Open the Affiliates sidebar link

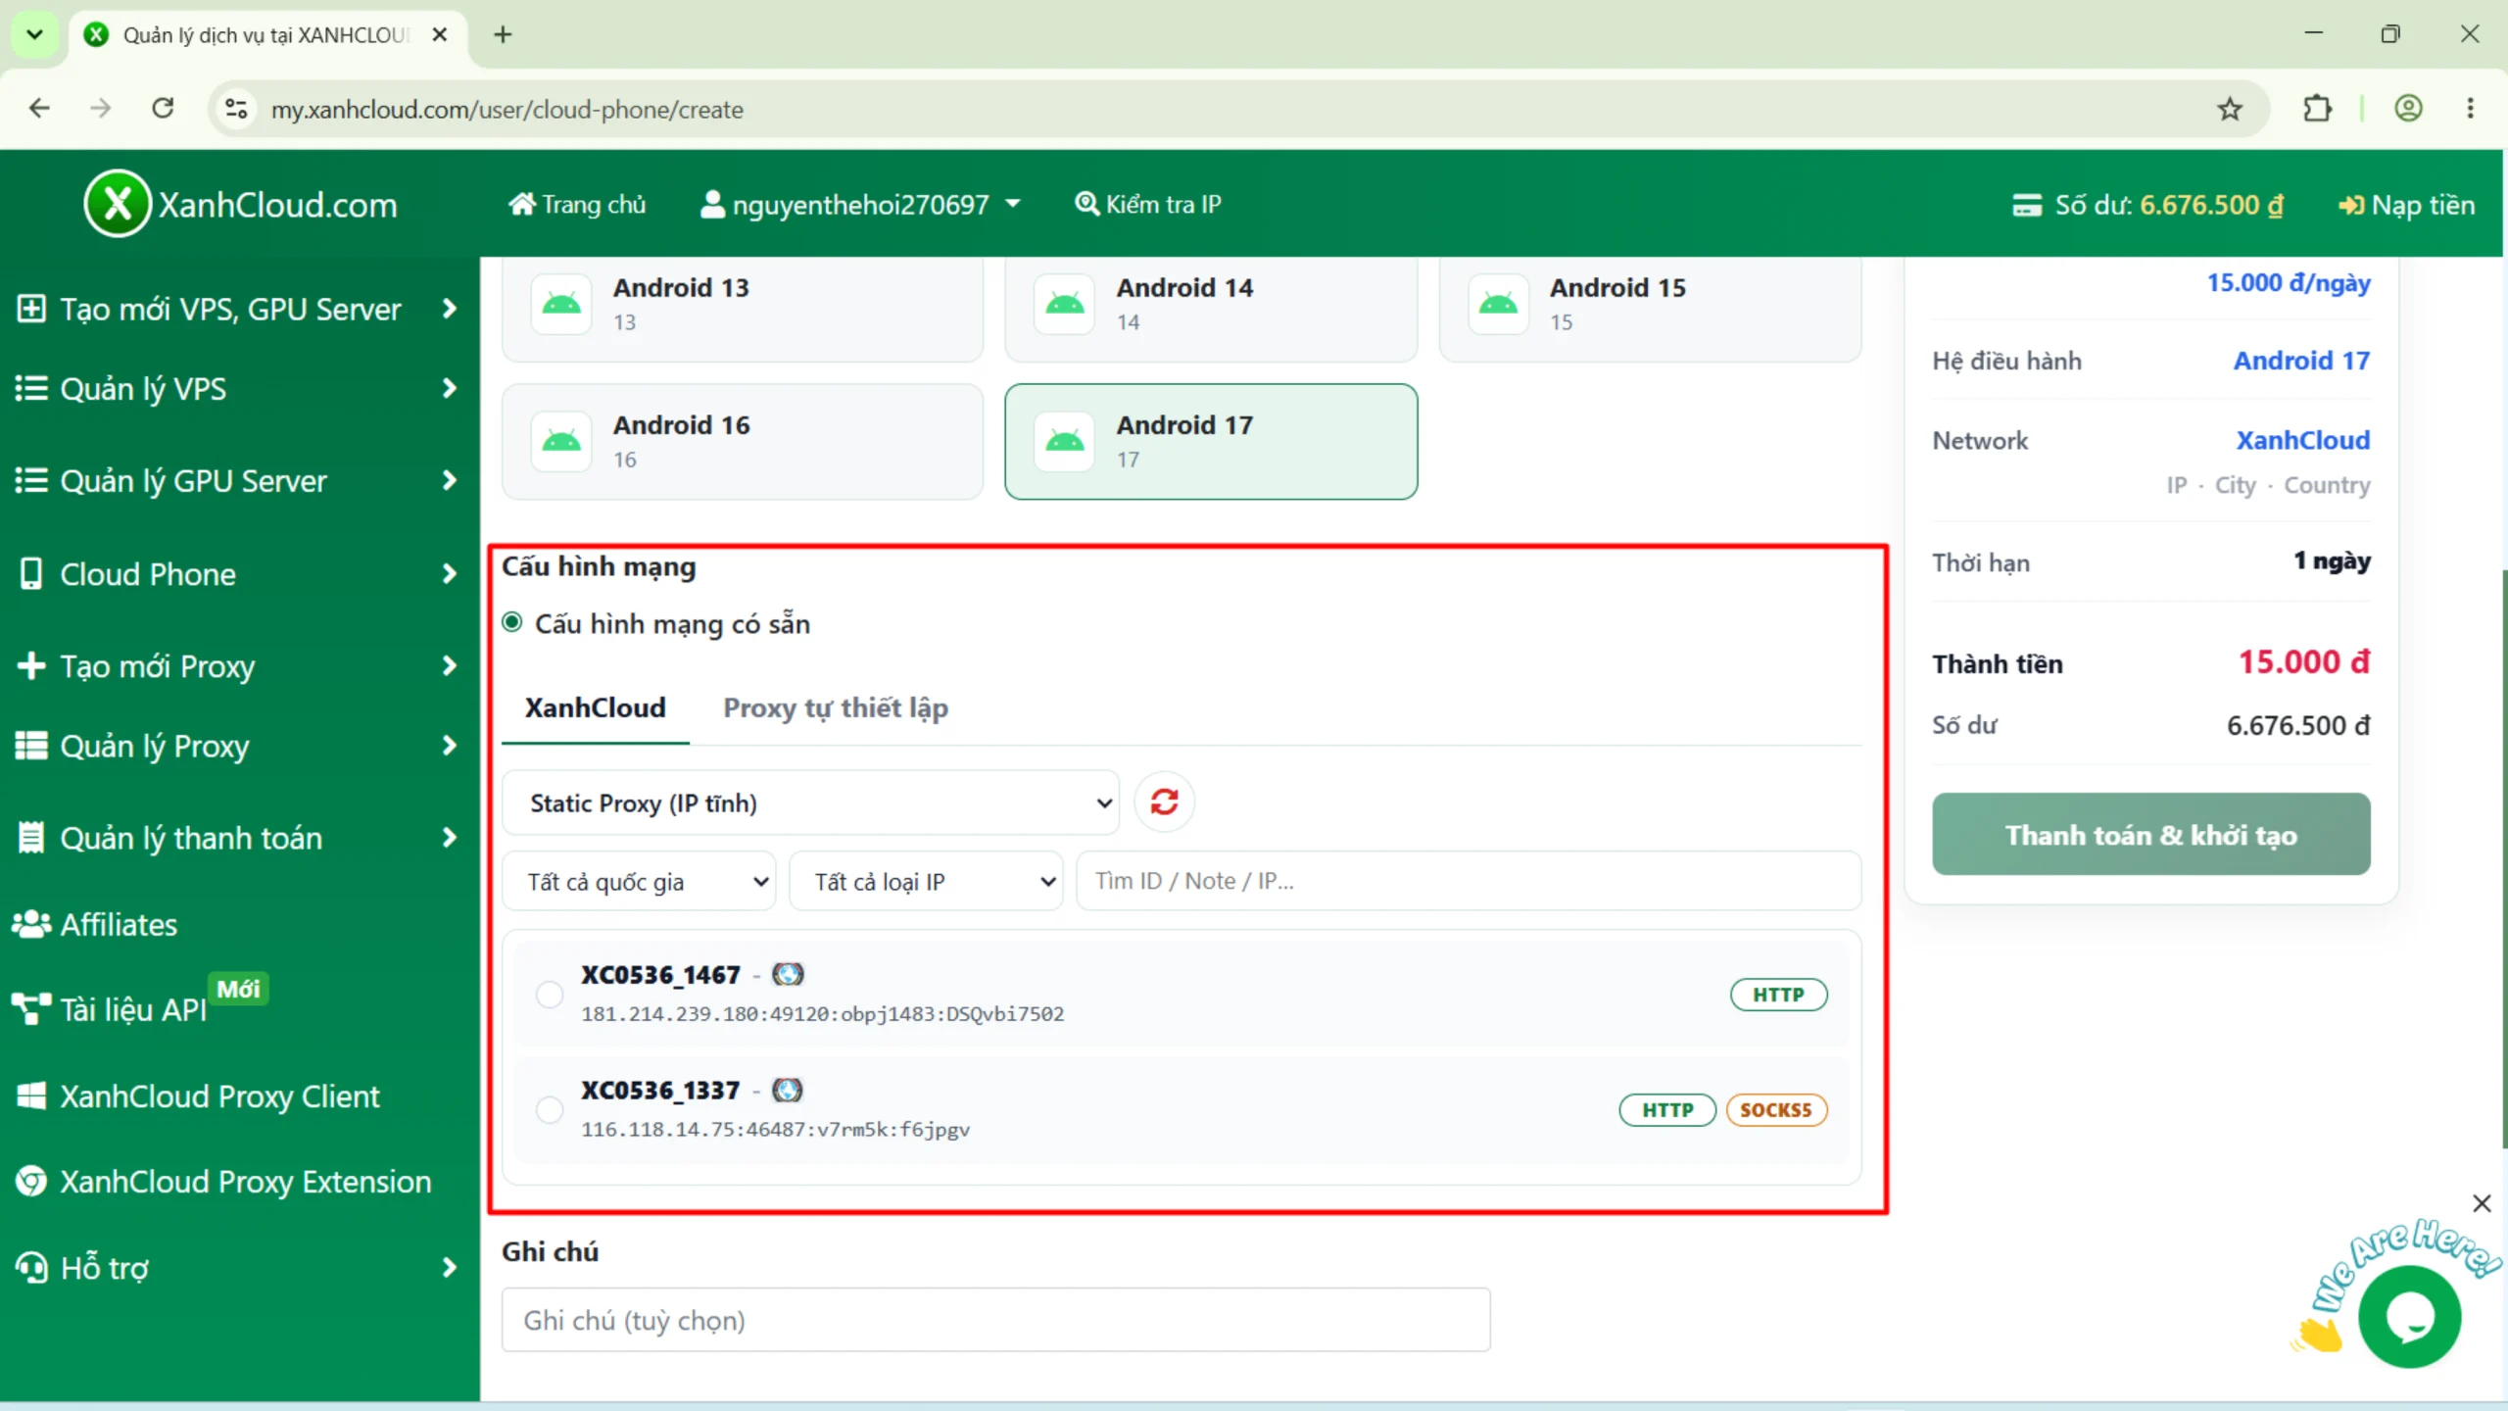coord(95,924)
